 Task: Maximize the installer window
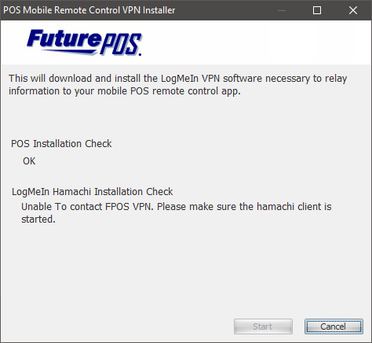(x=317, y=10)
